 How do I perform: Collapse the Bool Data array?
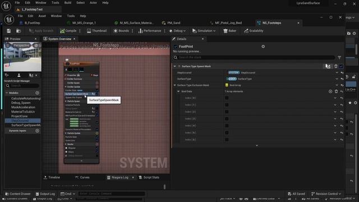click(x=178, y=91)
